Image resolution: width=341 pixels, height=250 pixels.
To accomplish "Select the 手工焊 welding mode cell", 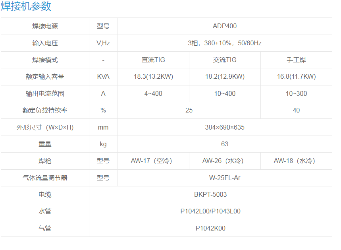I will point(296,60).
